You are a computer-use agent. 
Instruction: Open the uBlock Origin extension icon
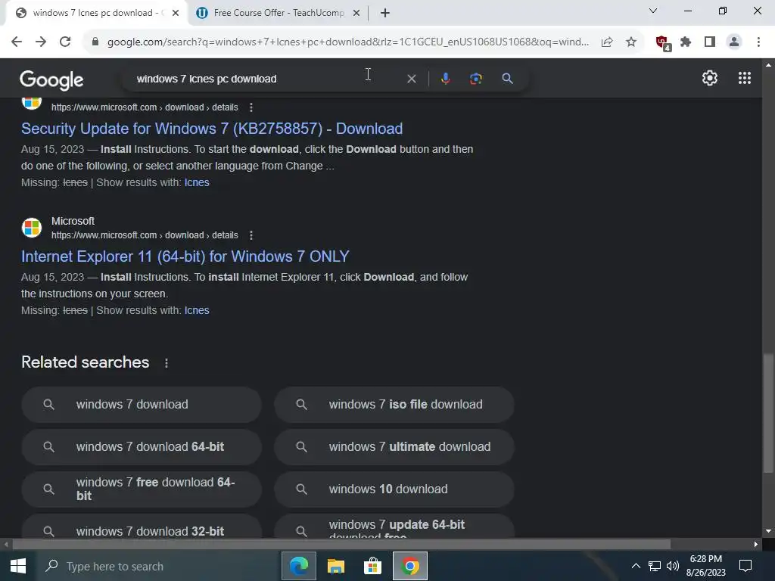coord(662,43)
